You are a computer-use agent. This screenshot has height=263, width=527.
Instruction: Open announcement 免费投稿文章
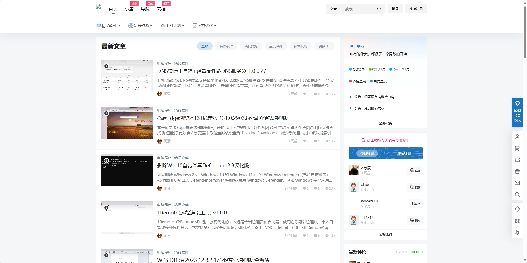click(369, 108)
